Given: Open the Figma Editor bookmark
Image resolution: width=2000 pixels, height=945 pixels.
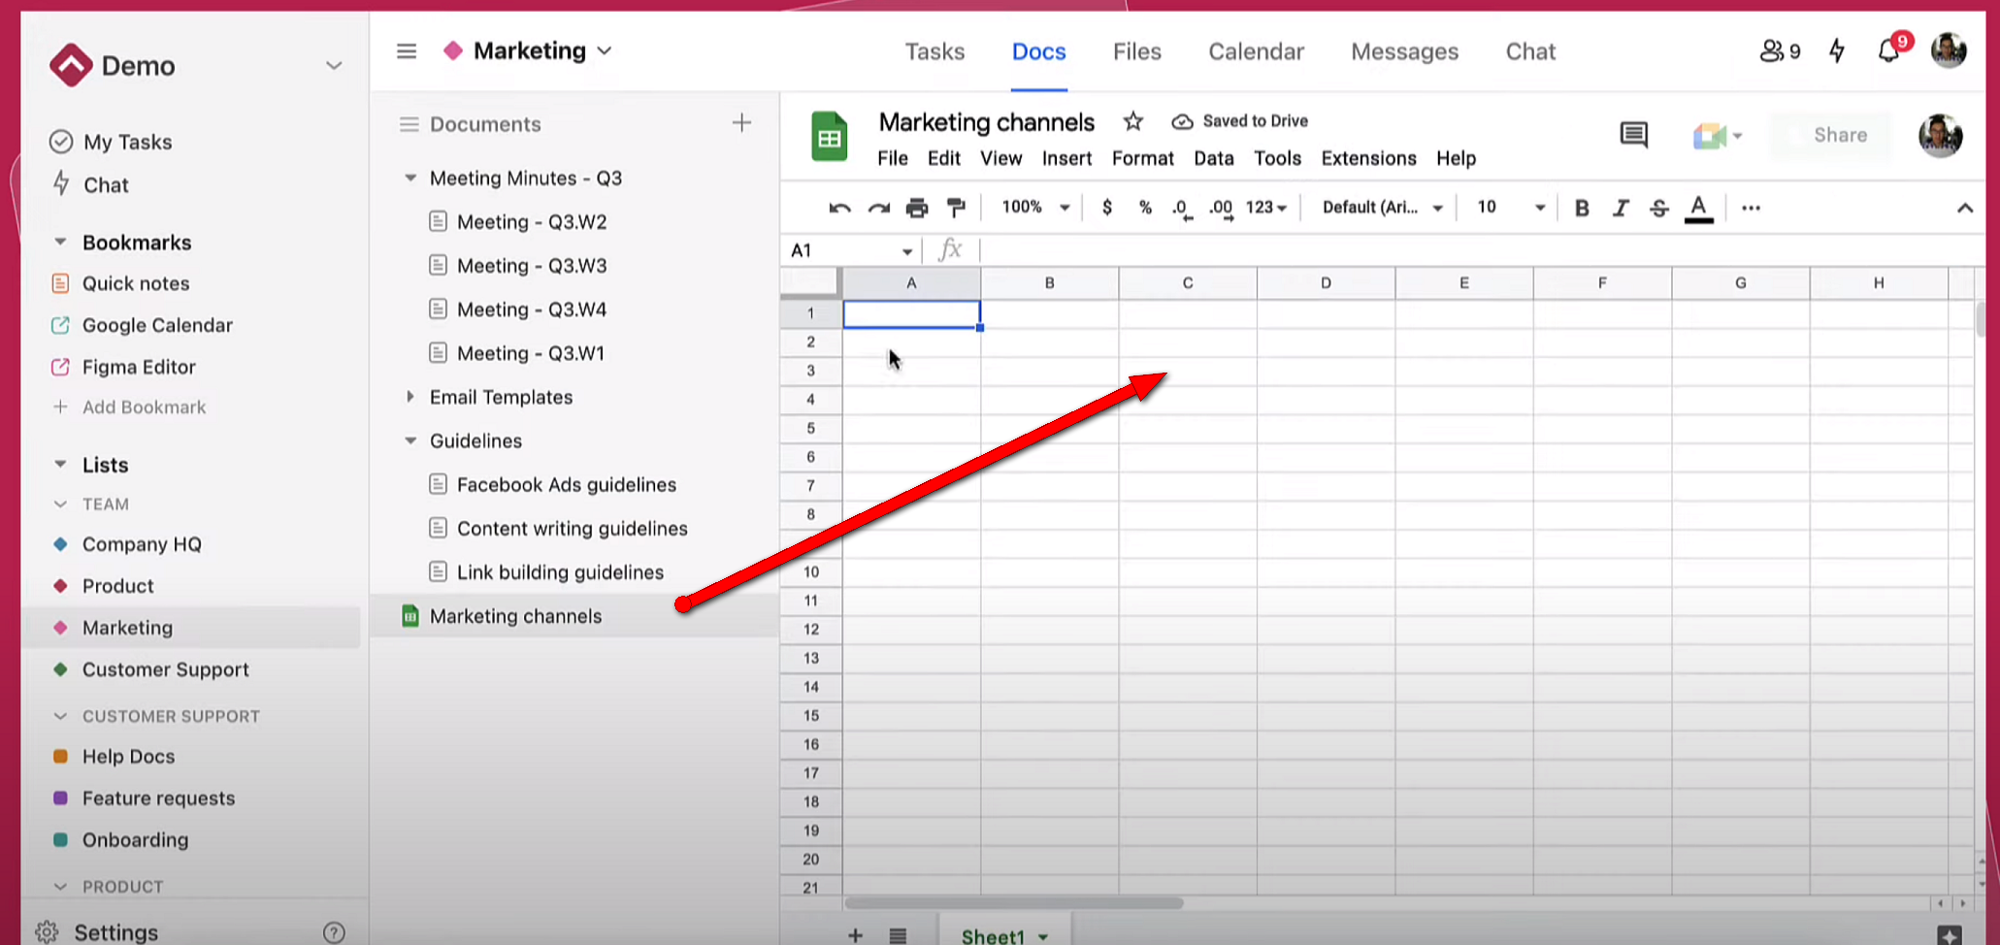Looking at the screenshot, I should pos(123,367).
